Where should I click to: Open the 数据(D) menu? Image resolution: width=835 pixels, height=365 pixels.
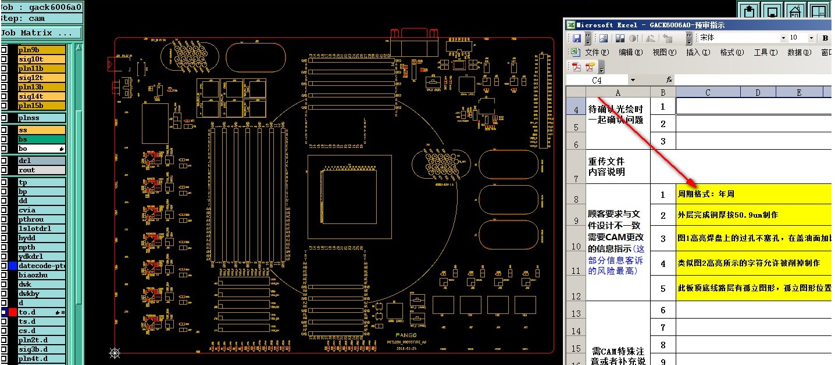point(800,52)
